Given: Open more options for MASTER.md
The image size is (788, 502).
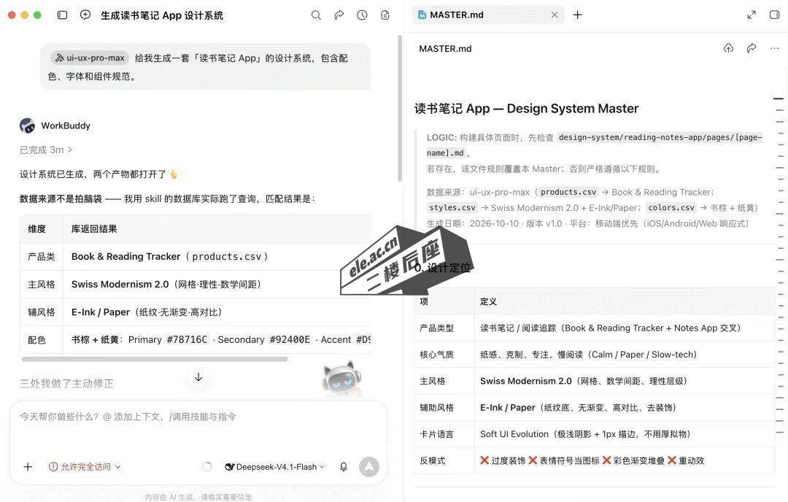Looking at the screenshot, I should [774, 48].
